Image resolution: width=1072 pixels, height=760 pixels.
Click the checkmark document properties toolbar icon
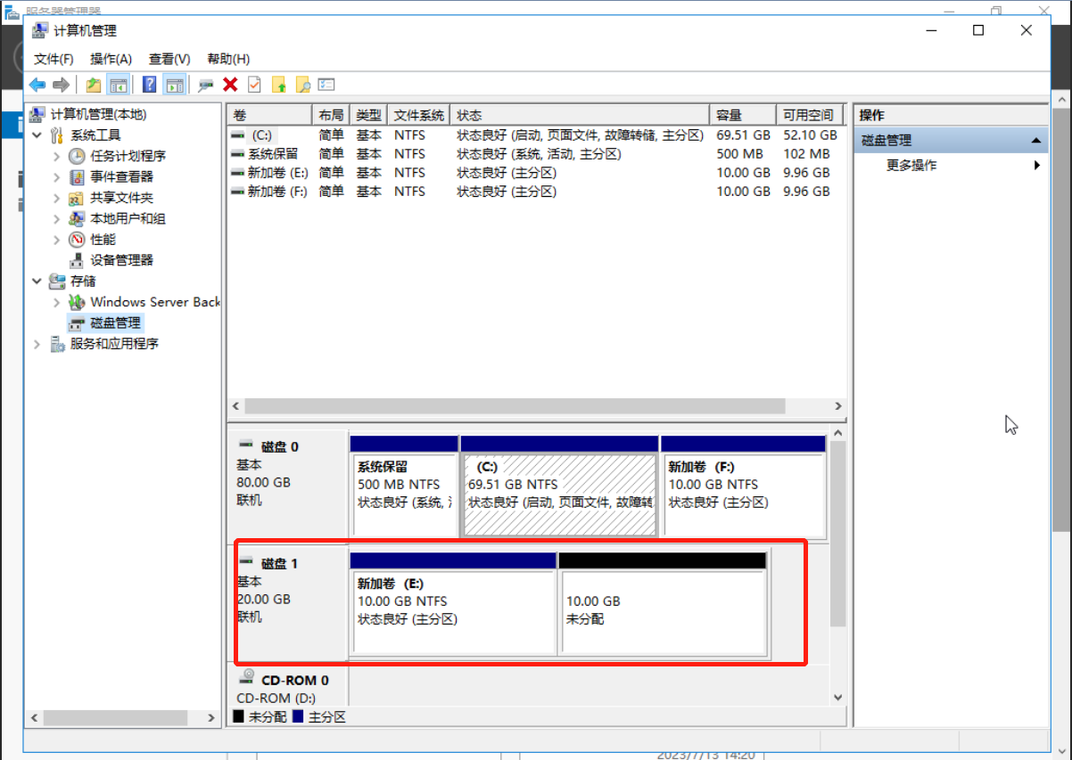pos(254,85)
